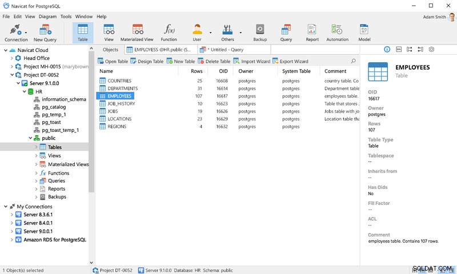The height and width of the screenshot is (274, 457).
Task: Open dropdown arrow next to User
Action: click(x=210, y=33)
